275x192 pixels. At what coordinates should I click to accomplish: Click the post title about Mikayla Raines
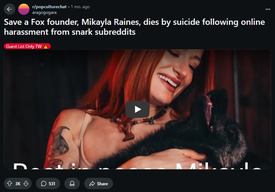[x=134, y=27]
